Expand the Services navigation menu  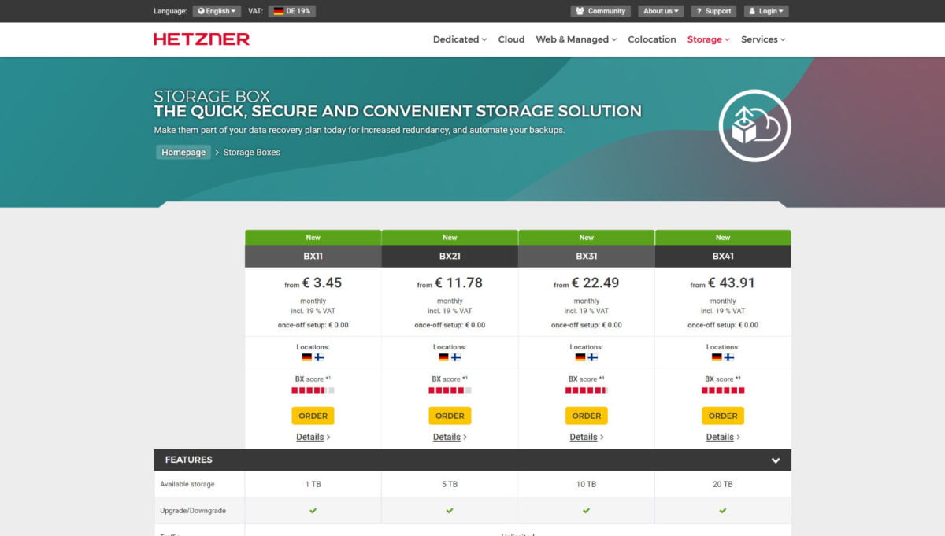(763, 39)
